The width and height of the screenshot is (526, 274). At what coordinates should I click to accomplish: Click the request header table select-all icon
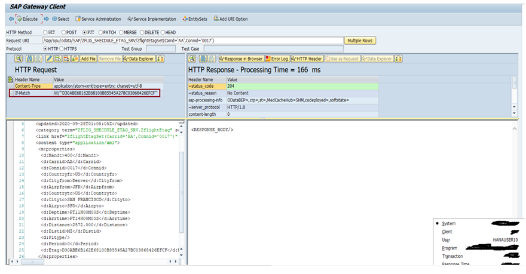tap(10, 79)
